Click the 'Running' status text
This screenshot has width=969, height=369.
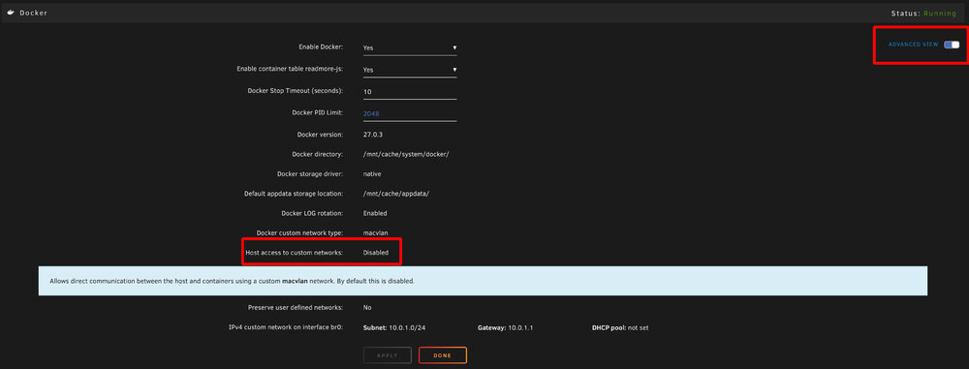pos(940,13)
